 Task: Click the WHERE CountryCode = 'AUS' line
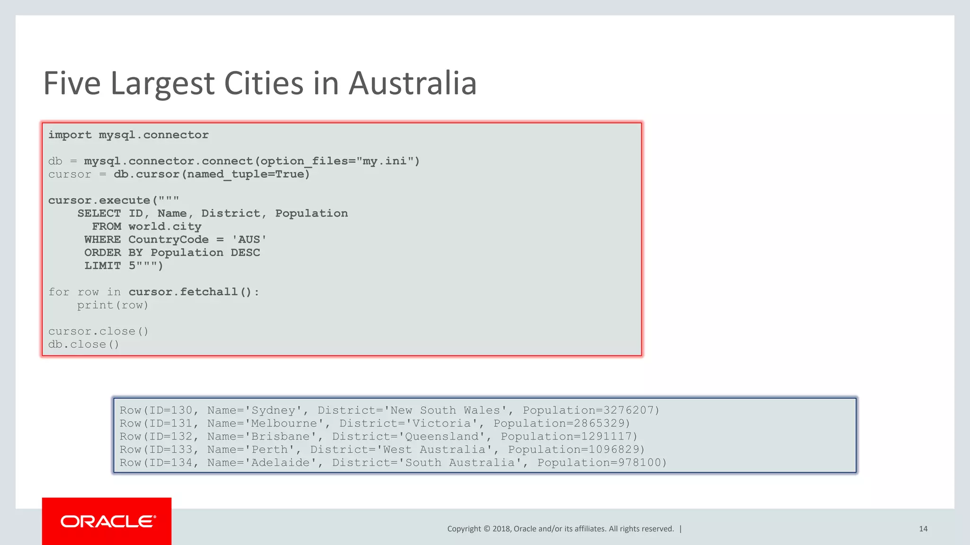(x=175, y=240)
